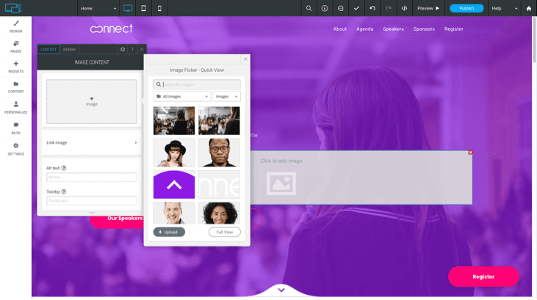
Task: Open the Widgets panel
Action: (x=15, y=67)
